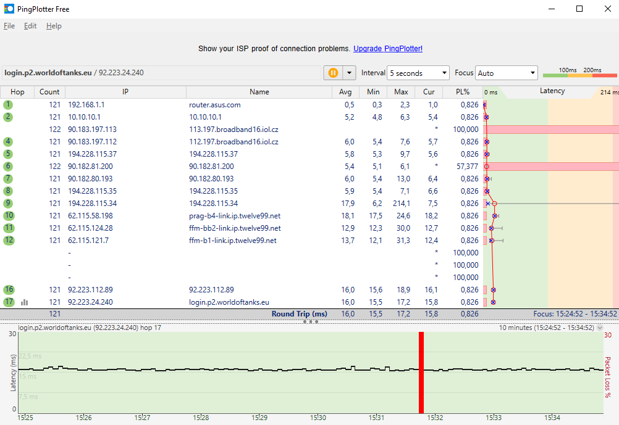
Task: Click the Avg column header
Action: [345, 92]
